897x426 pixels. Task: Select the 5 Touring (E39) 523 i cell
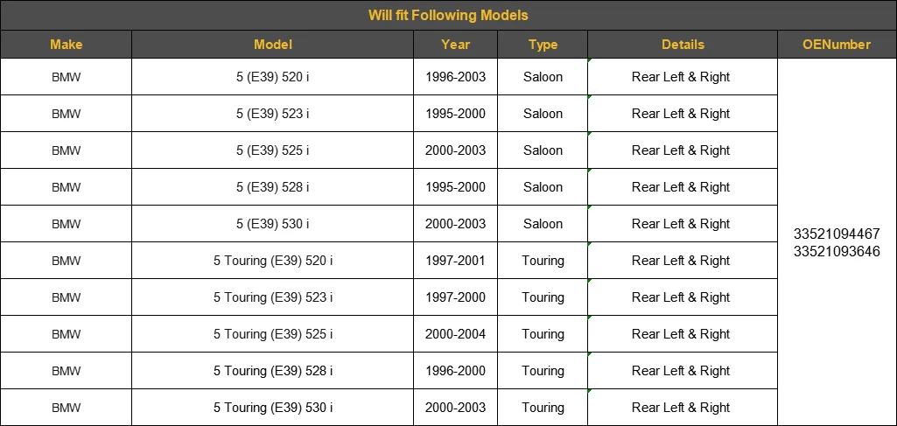(x=273, y=297)
